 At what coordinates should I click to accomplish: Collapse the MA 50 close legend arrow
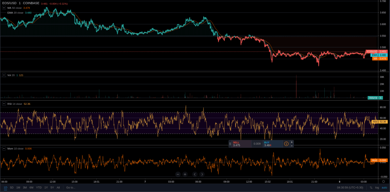(4, 8)
